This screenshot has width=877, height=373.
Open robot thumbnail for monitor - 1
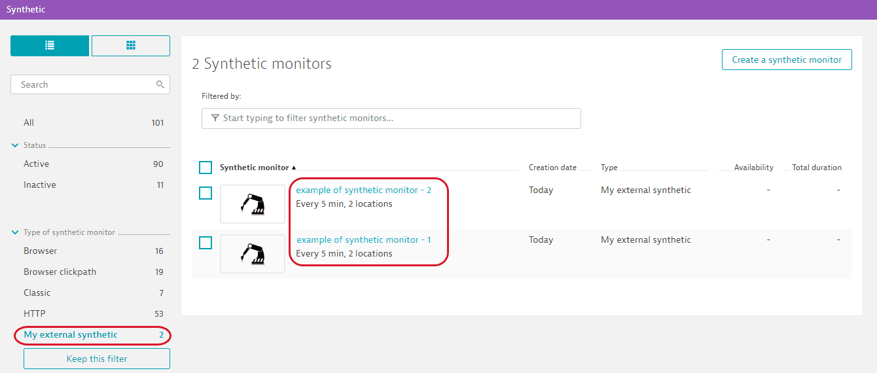pos(253,254)
